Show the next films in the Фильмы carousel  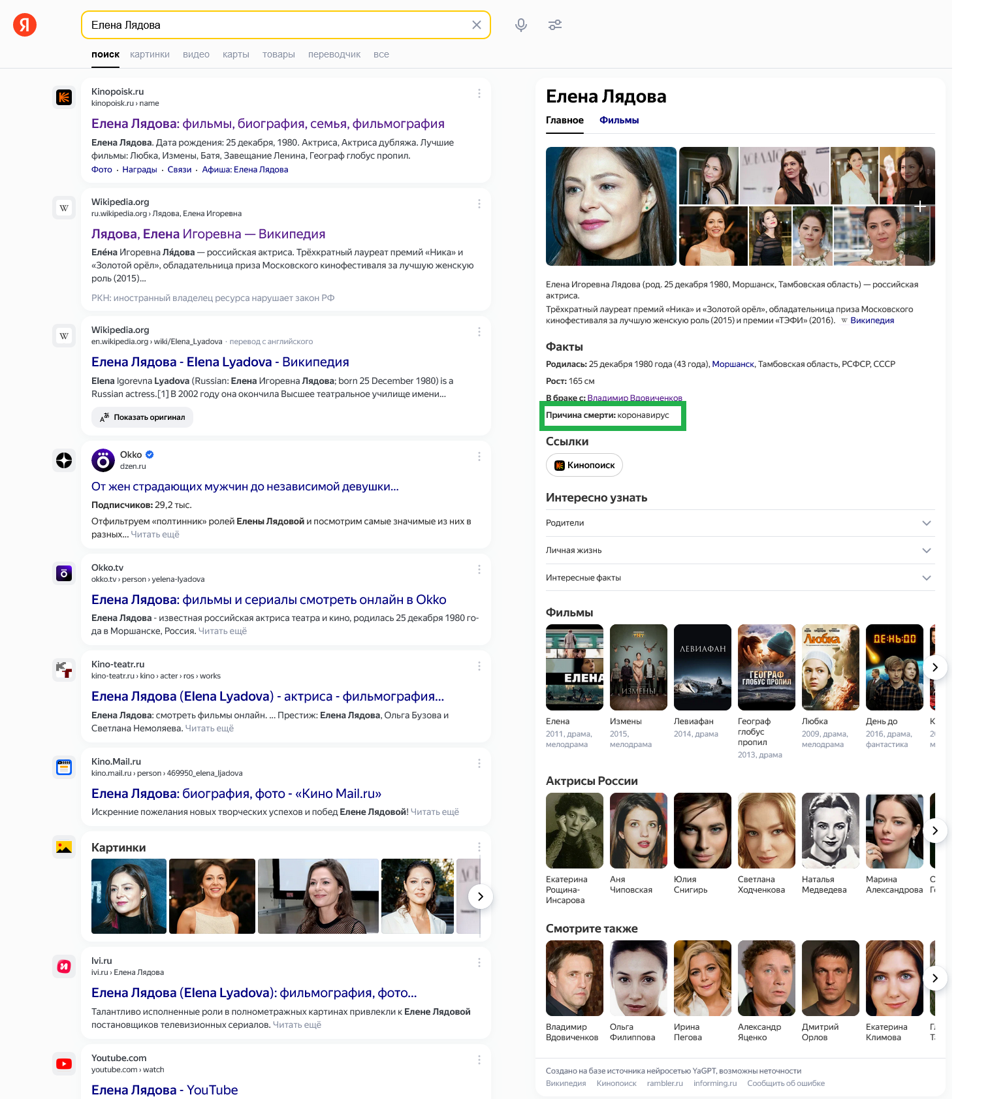pyautogui.click(x=935, y=667)
